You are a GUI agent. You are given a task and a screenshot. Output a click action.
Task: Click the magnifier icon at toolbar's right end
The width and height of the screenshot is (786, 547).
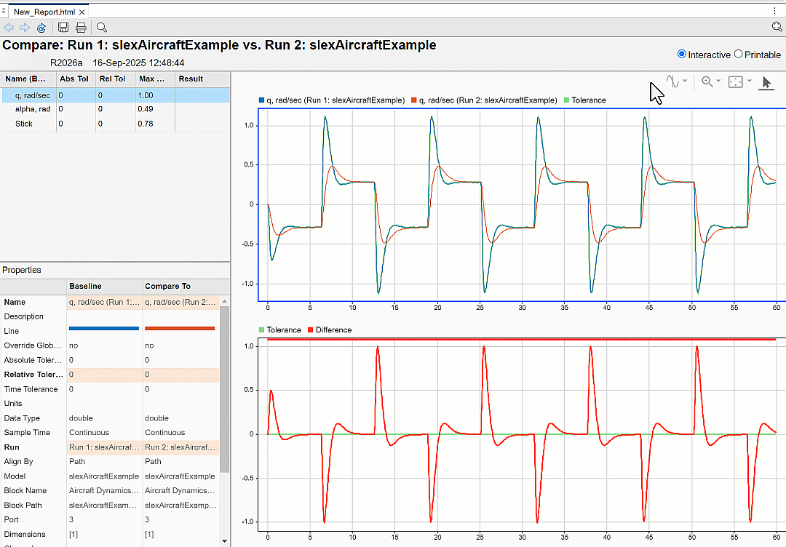pos(777,27)
